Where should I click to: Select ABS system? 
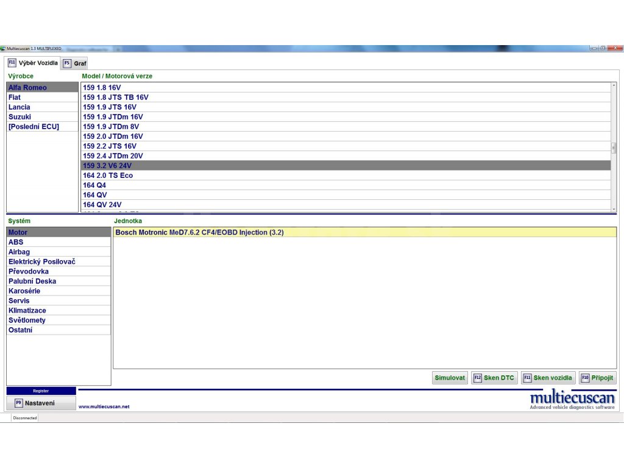[x=16, y=242]
